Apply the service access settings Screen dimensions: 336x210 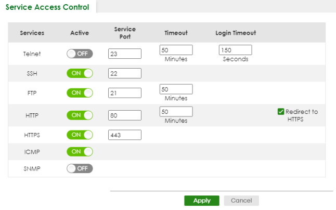pyautogui.click(x=202, y=201)
